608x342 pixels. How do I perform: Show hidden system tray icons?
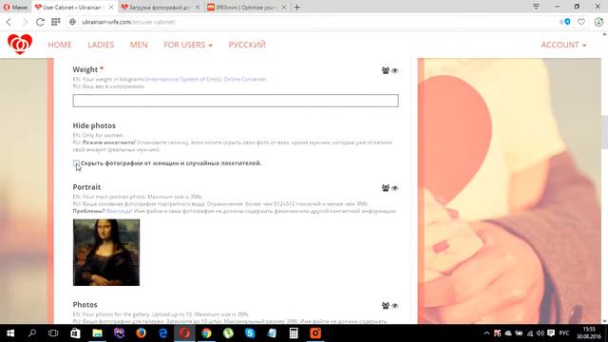pyautogui.click(x=486, y=333)
